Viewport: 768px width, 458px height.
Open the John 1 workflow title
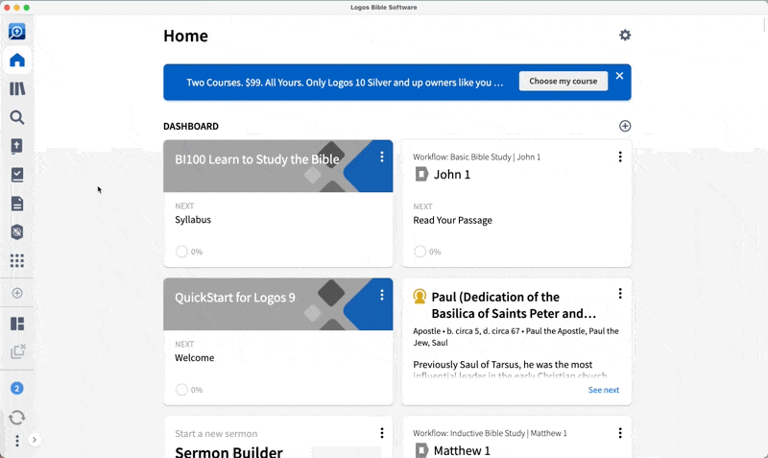click(452, 175)
